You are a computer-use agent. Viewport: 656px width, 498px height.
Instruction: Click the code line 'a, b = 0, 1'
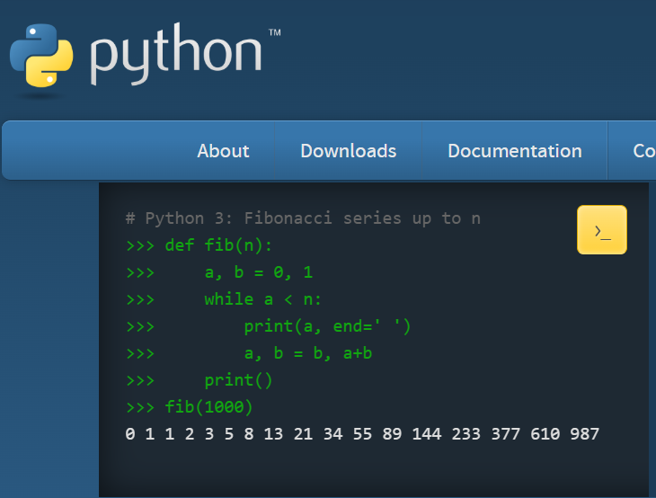click(x=259, y=272)
